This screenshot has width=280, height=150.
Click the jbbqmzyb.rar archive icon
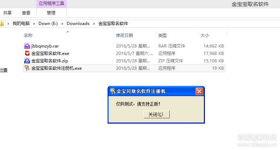(x=27, y=46)
